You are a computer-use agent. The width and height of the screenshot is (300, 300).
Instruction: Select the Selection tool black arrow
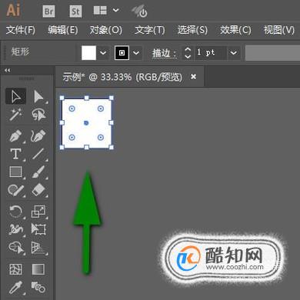[x=16, y=96]
